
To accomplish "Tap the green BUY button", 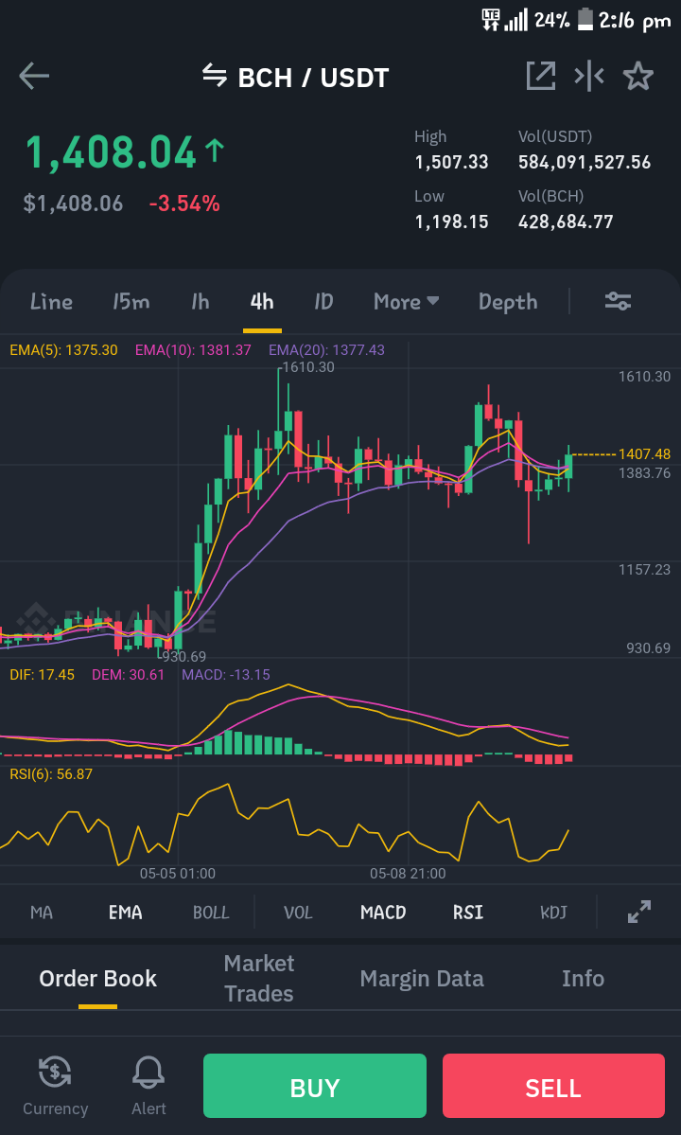I will (x=314, y=1086).
